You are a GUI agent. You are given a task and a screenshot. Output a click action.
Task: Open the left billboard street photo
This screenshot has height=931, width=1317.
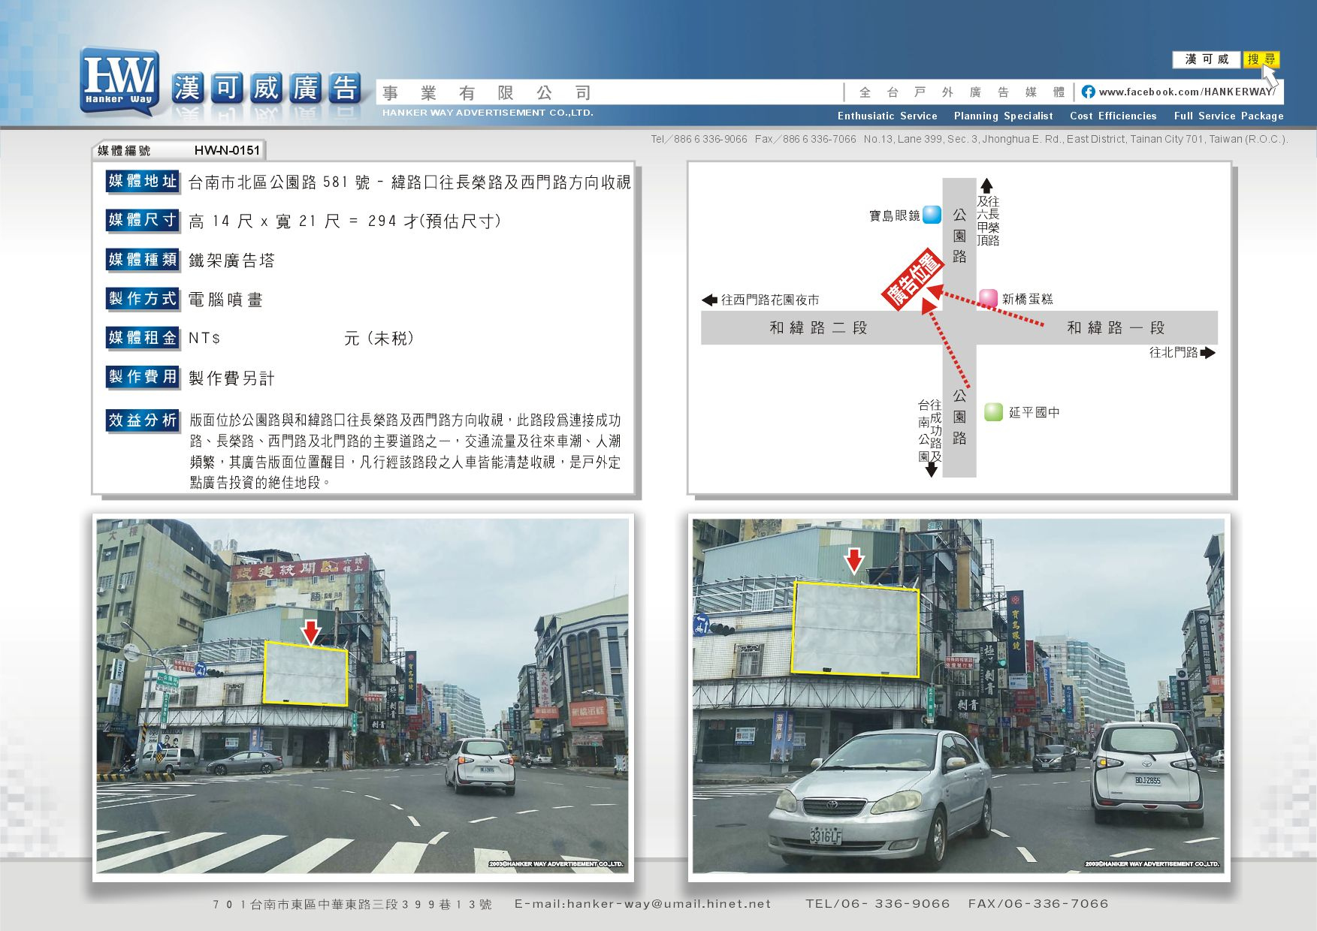[362, 696]
